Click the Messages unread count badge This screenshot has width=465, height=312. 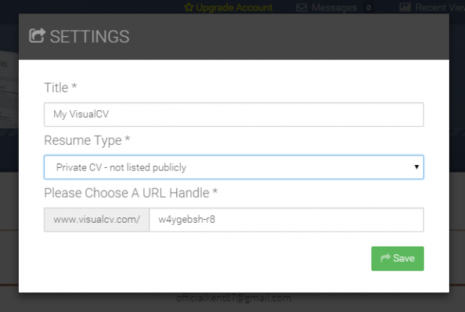tap(368, 8)
